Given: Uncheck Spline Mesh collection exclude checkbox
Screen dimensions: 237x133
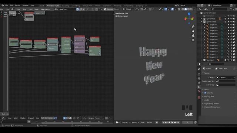Looking at the screenshot, I should tap(226, 19).
